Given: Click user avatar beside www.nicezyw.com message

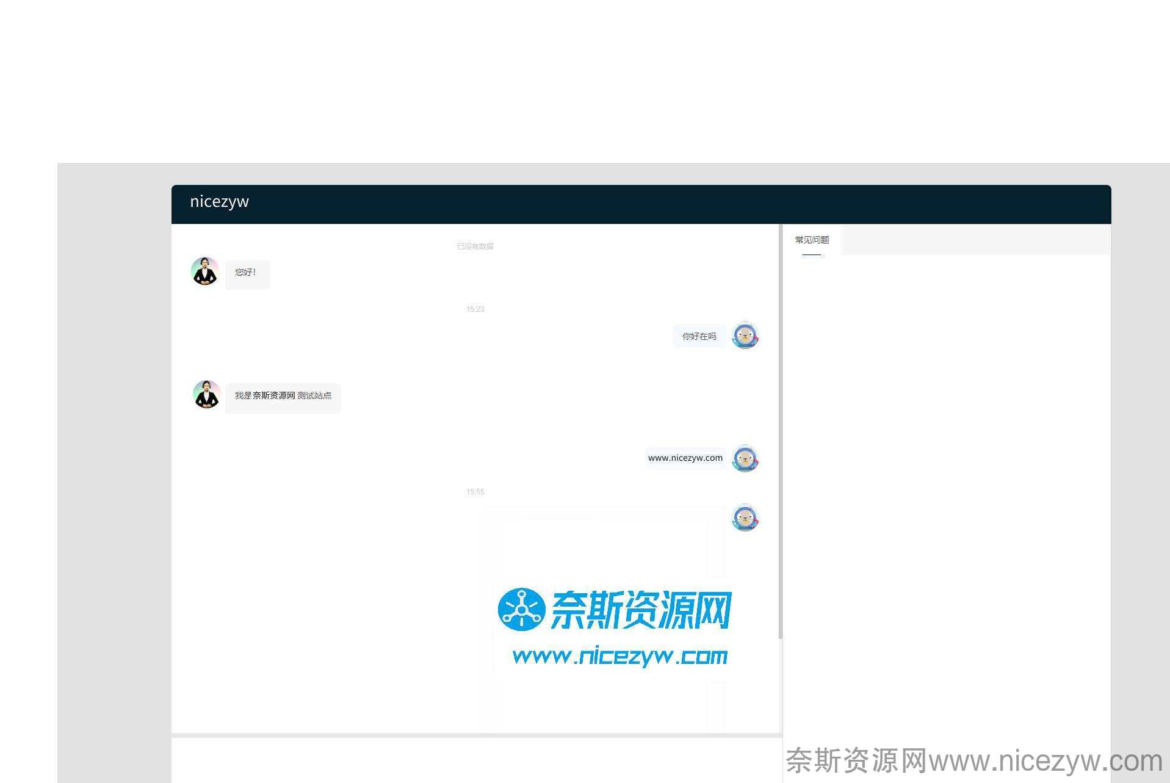Looking at the screenshot, I should coord(745,458).
